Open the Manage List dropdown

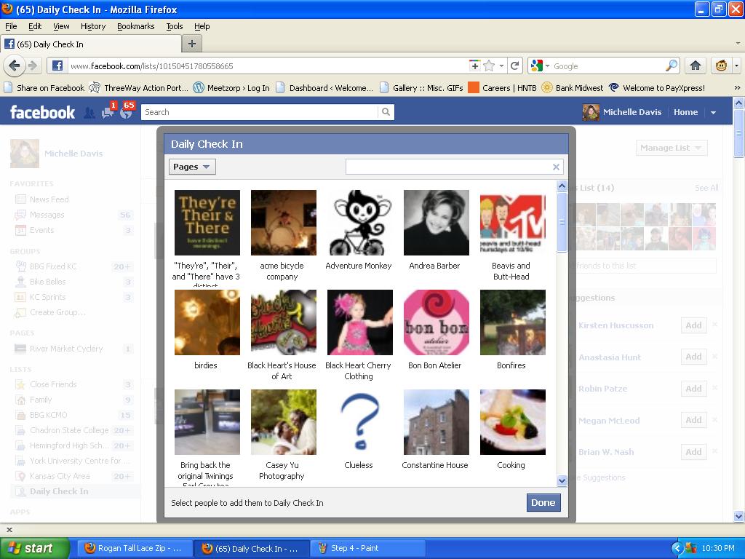pos(672,148)
